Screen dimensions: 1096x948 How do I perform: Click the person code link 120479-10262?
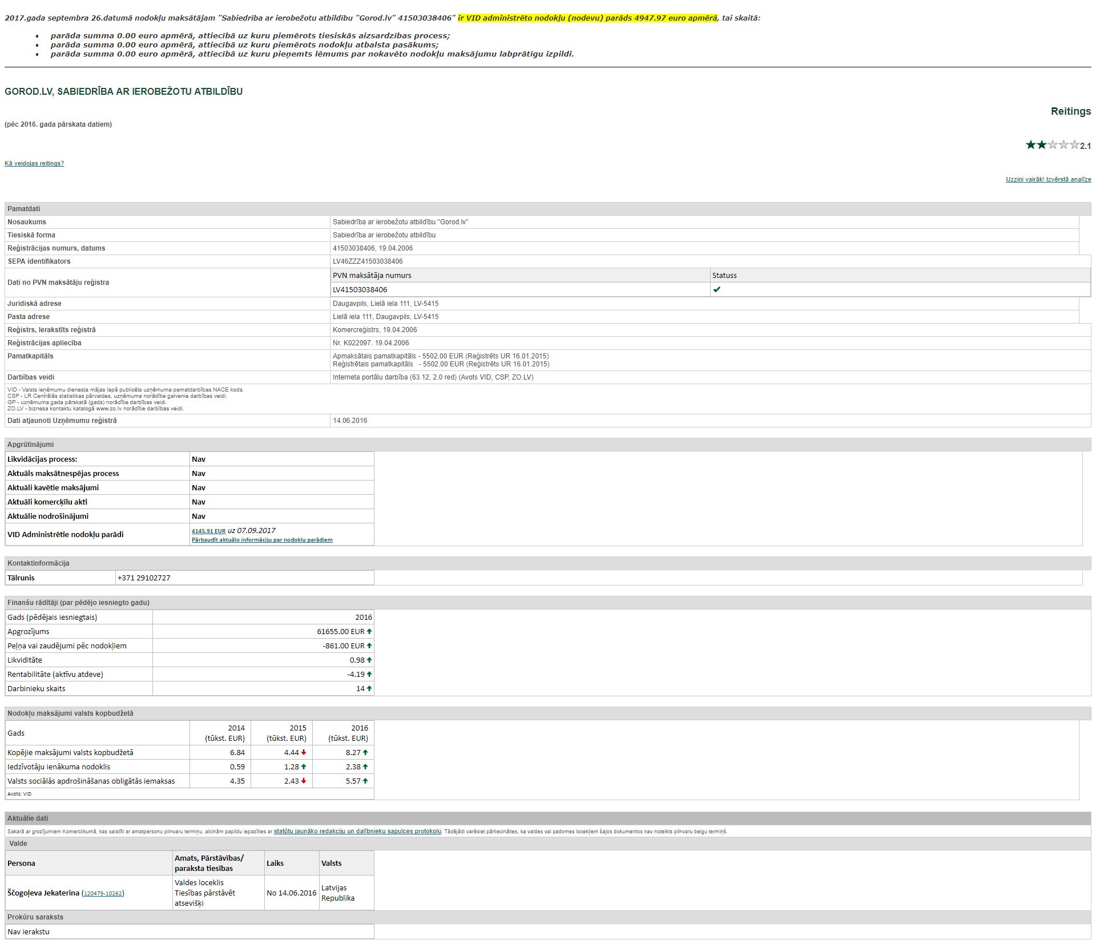point(103,893)
